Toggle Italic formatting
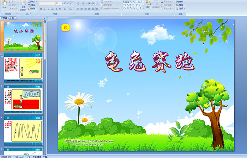247x158 pixels. point(44,9)
